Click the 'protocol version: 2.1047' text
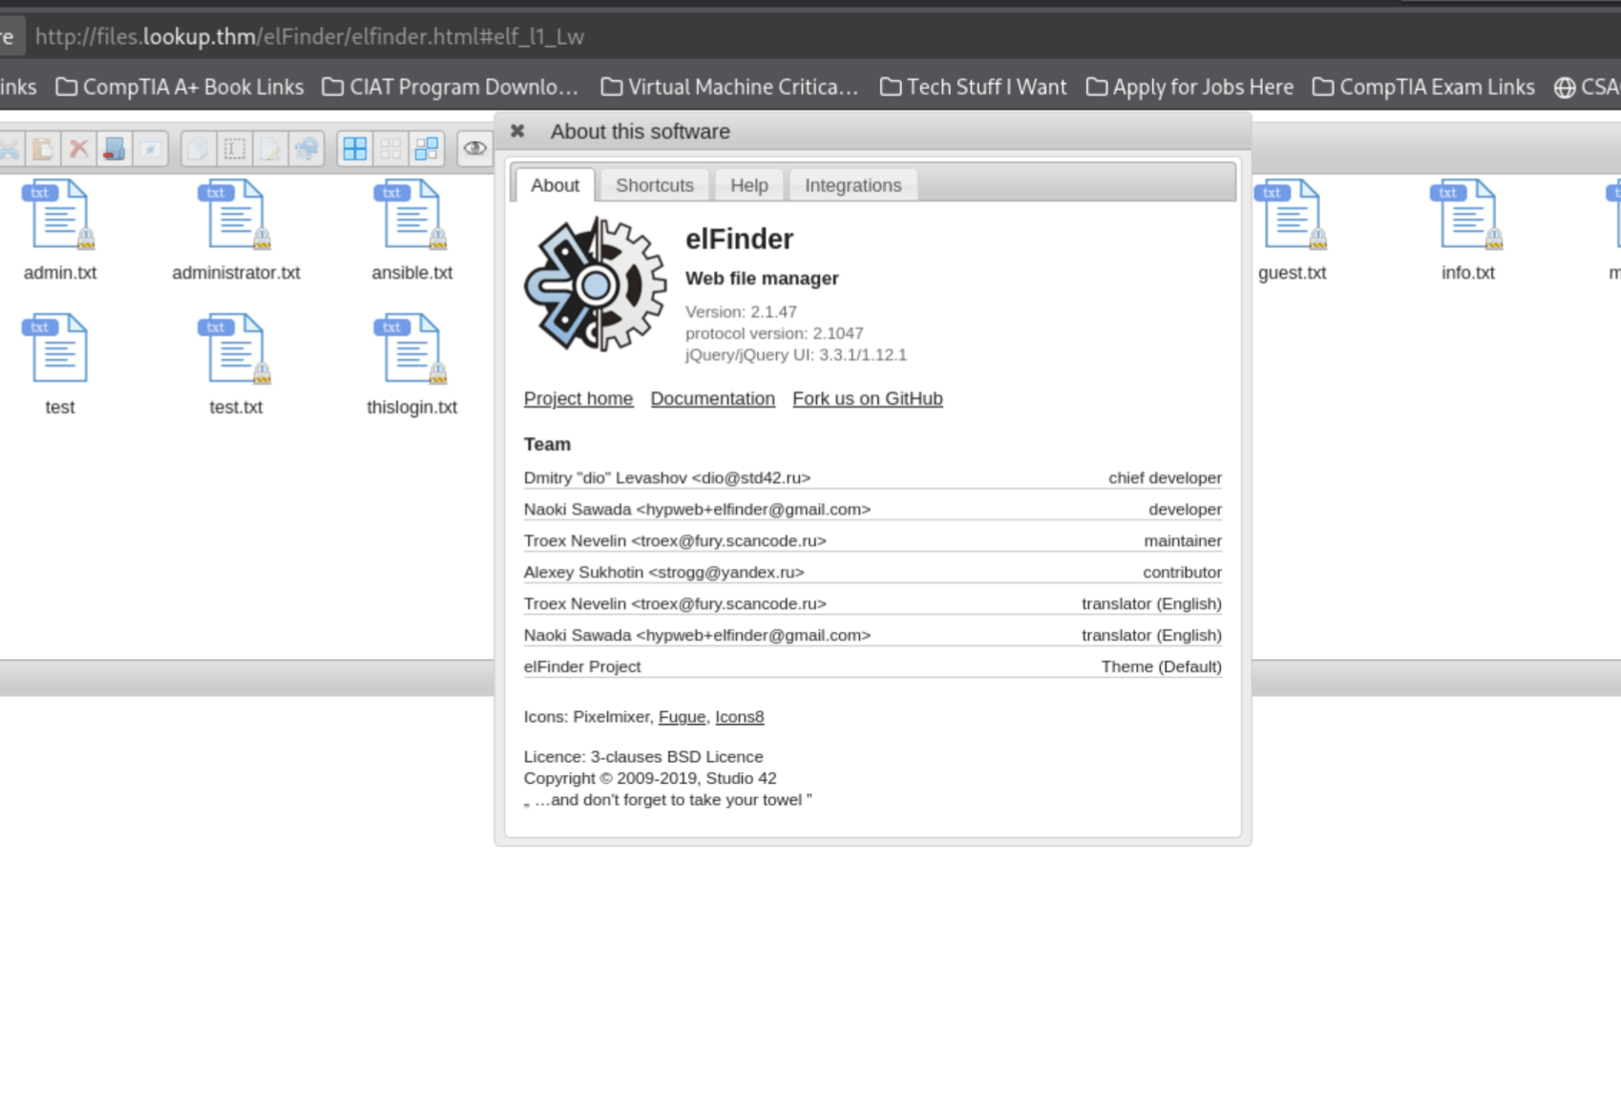1621x1117 pixels. tap(774, 333)
